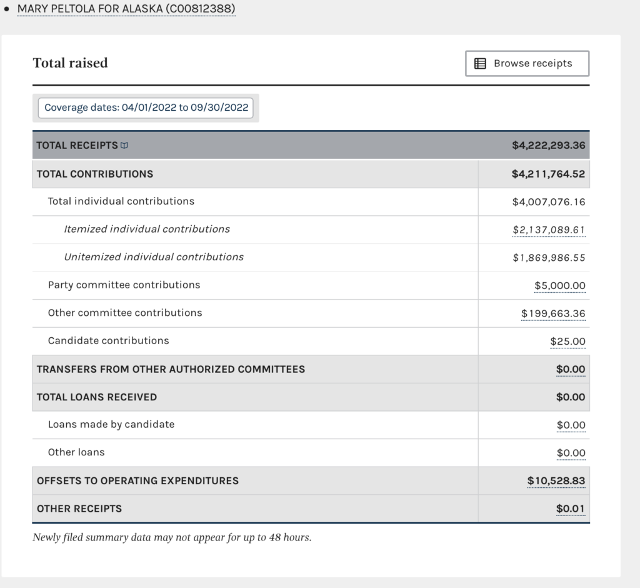Select the Total raised heading
The width and height of the screenshot is (640, 588).
(70, 63)
